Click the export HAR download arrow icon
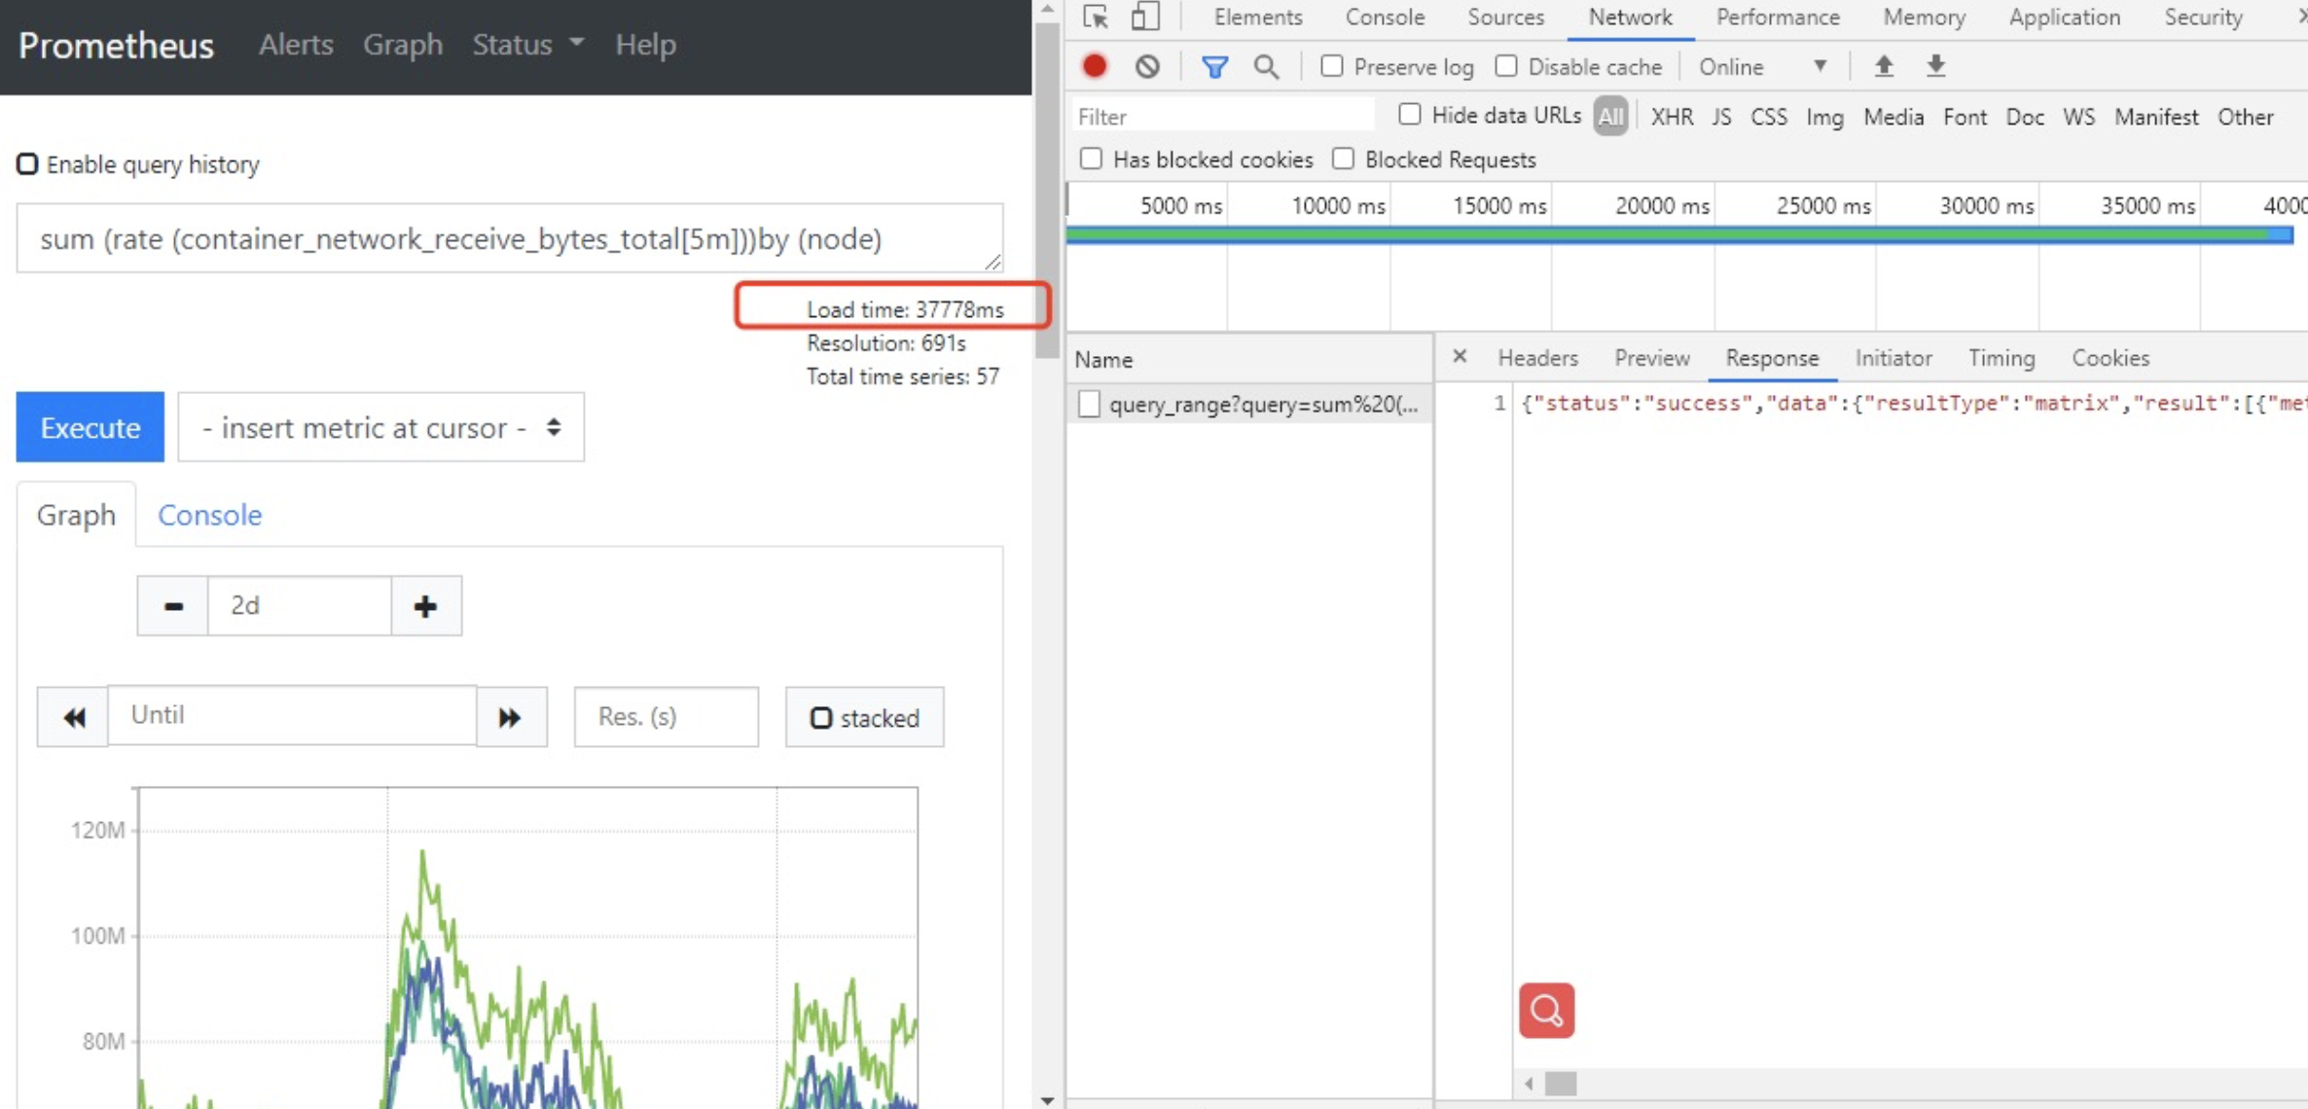Image resolution: width=2308 pixels, height=1109 pixels. coord(1936,66)
